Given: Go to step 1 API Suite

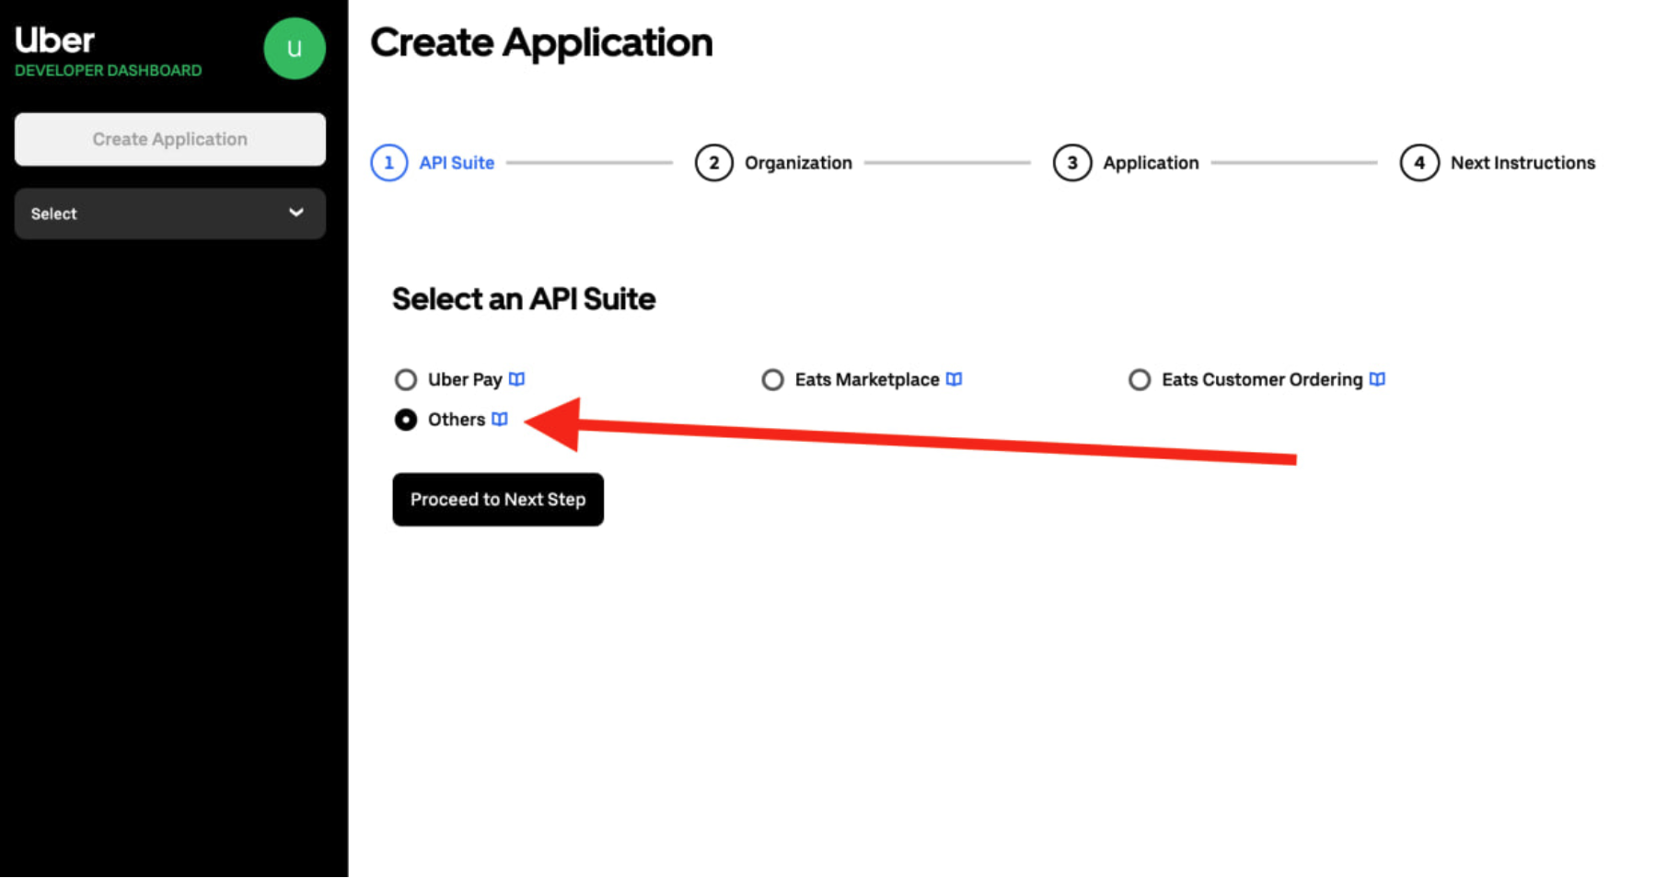Looking at the screenshot, I should point(433,163).
